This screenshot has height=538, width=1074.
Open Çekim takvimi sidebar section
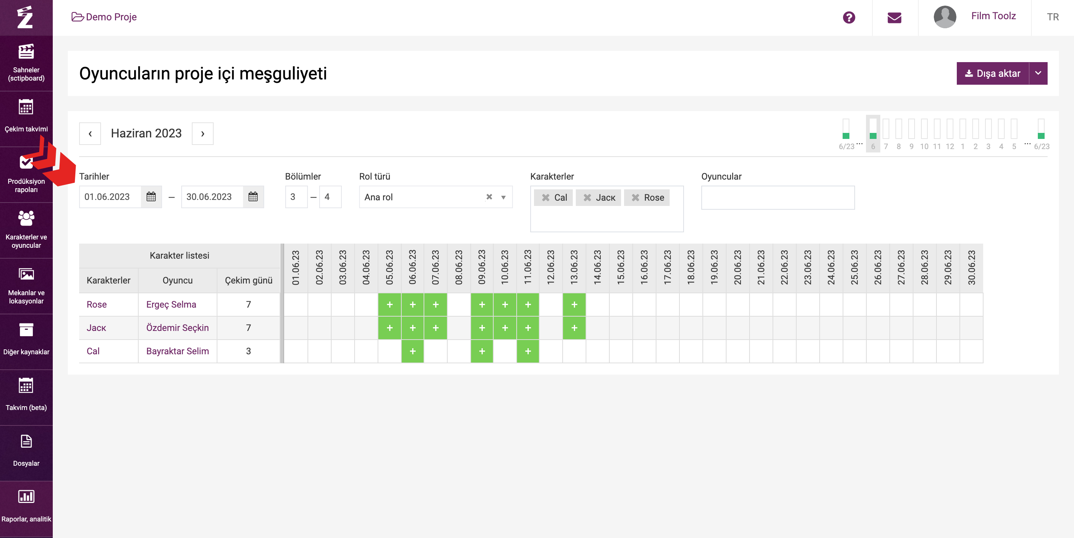(x=26, y=119)
